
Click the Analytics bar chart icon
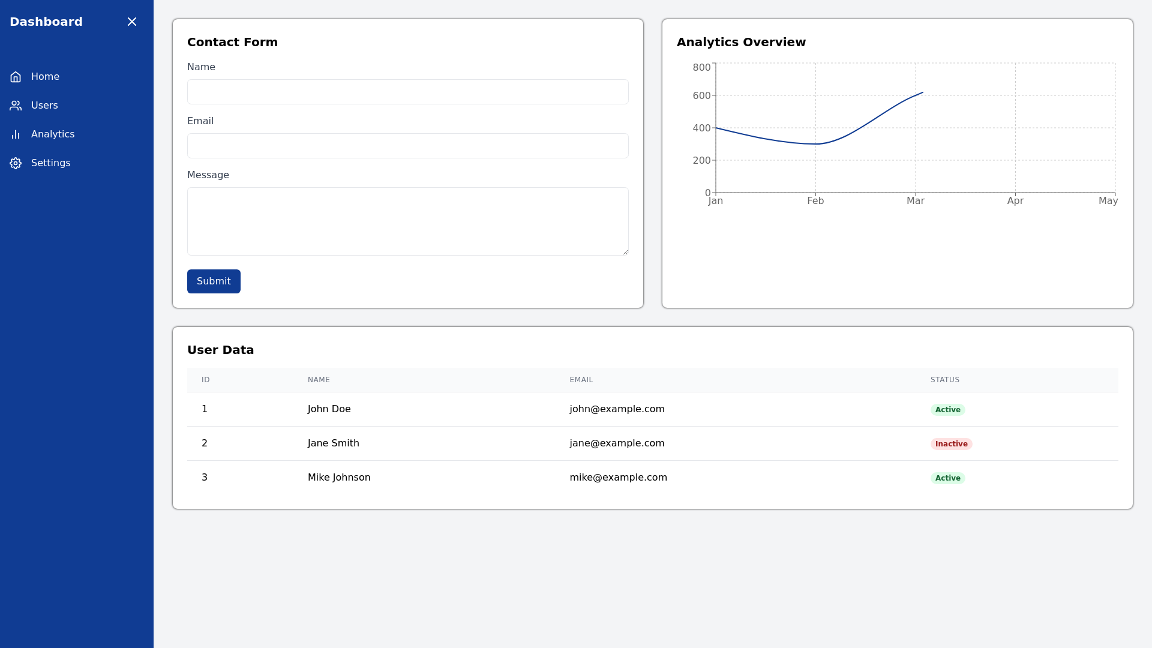16,134
